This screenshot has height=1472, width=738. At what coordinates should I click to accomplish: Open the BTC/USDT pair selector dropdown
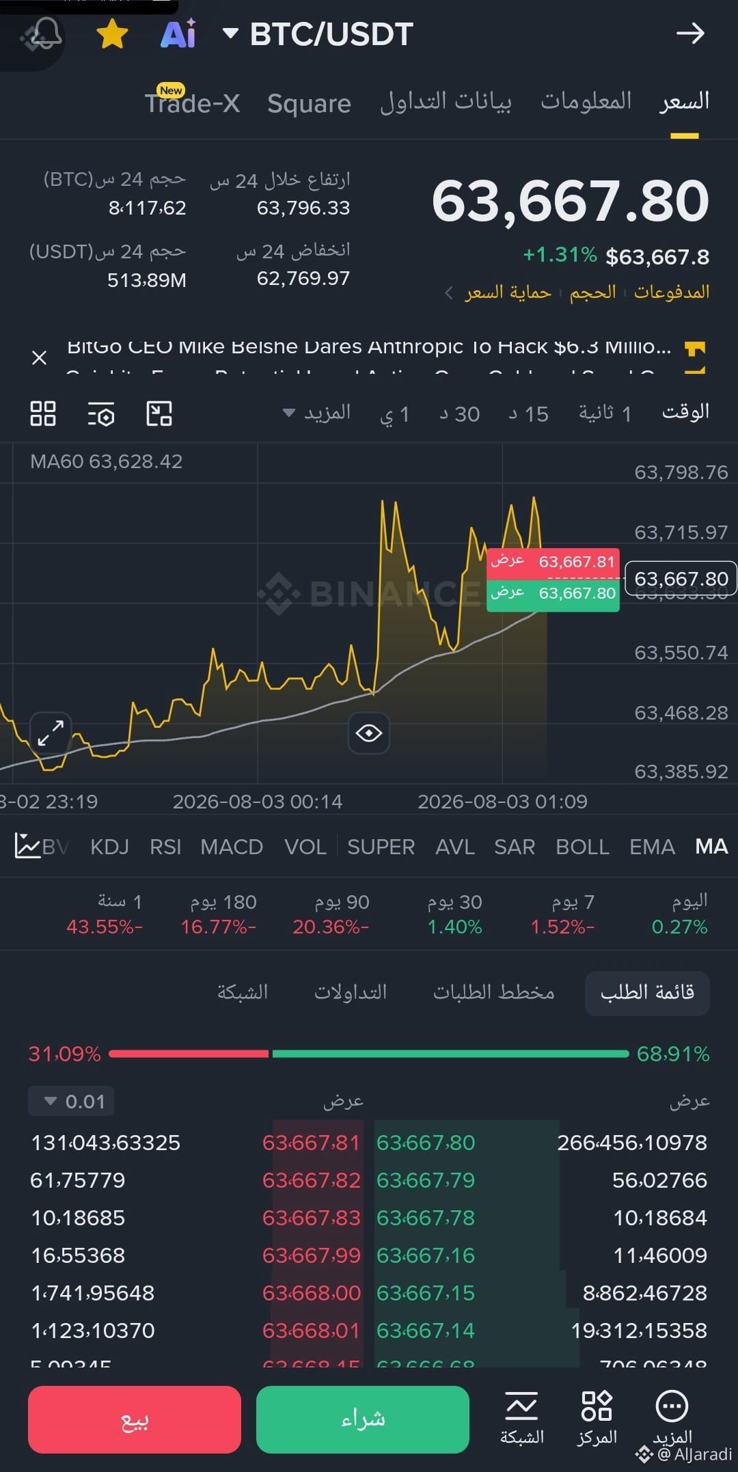pos(318,33)
